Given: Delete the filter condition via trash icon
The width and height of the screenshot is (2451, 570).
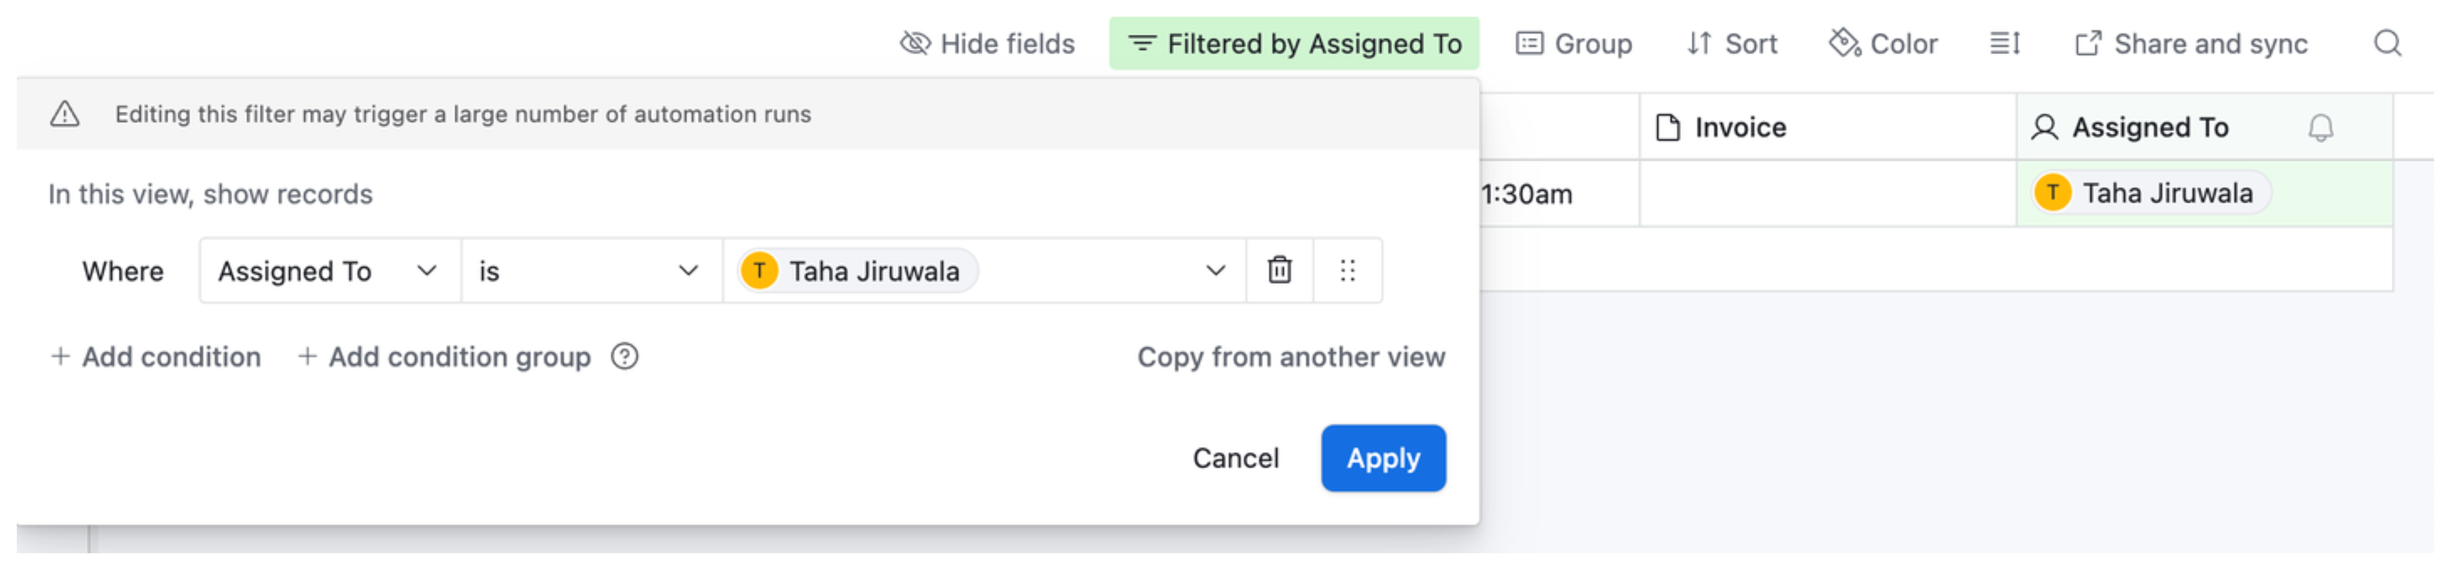Looking at the screenshot, I should click(x=1279, y=270).
